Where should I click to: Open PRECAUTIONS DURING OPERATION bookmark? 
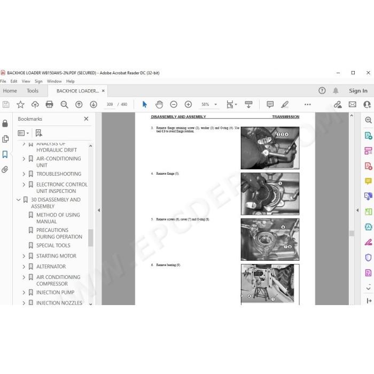[59, 233]
